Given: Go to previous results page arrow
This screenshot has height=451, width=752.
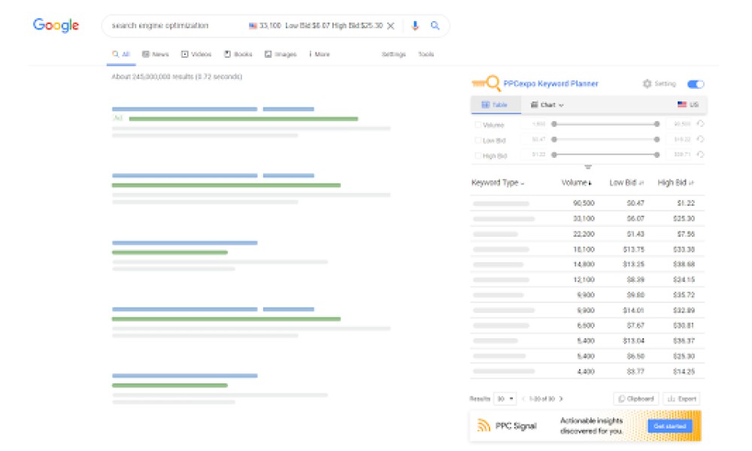Looking at the screenshot, I should tap(523, 398).
